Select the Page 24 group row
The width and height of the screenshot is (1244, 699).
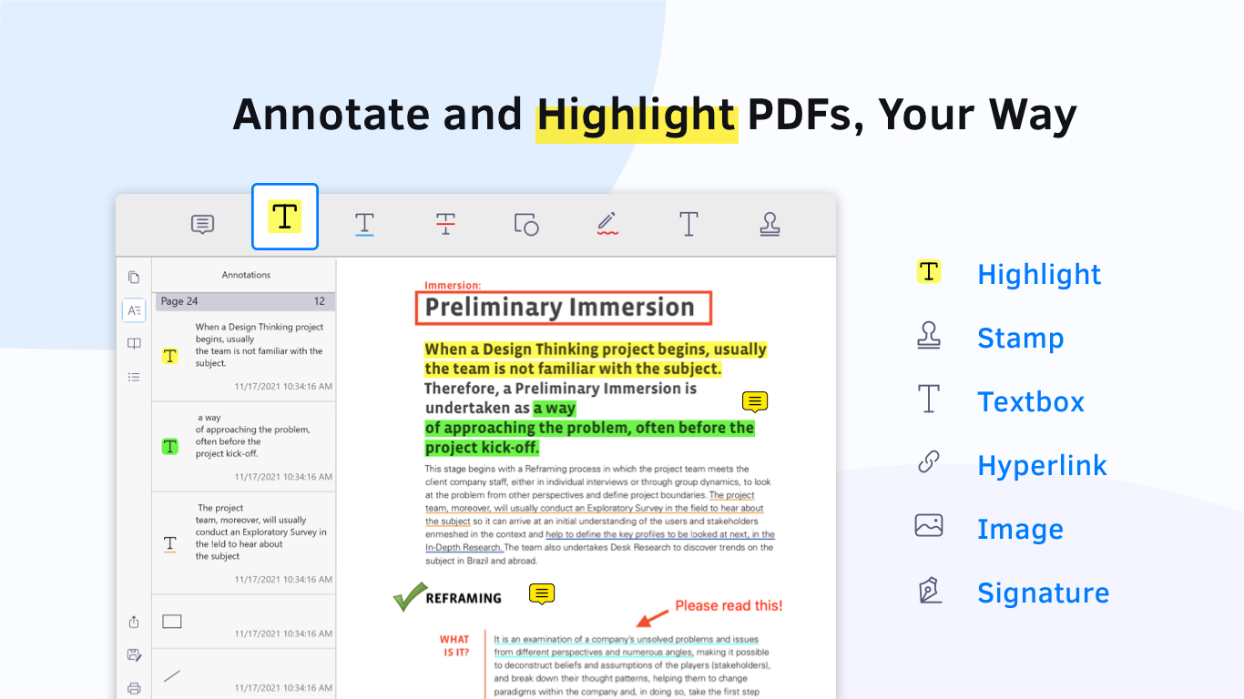click(245, 301)
